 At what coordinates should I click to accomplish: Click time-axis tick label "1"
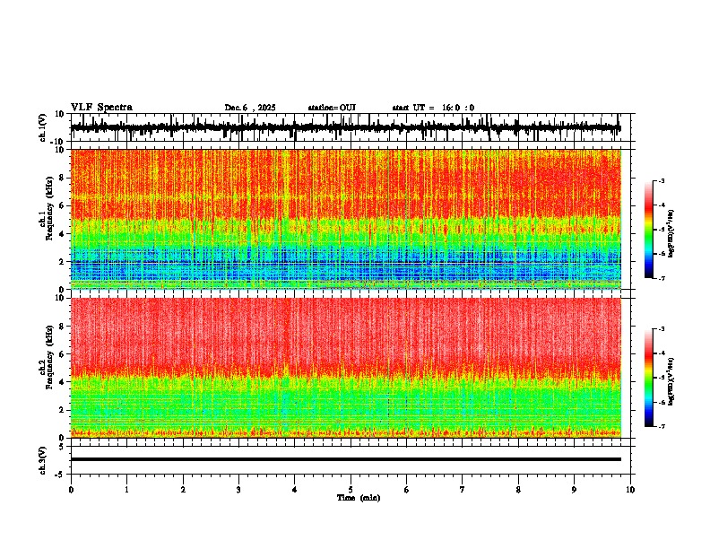pyautogui.click(x=126, y=490)
